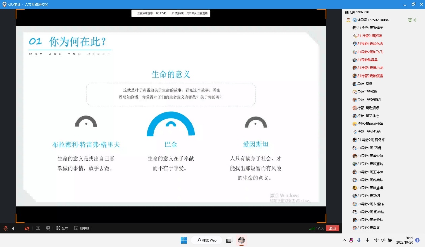Click the presenter board icon
The width and height of the screenshot is (425, 247).
[x=48, y=228]
